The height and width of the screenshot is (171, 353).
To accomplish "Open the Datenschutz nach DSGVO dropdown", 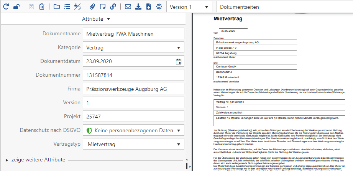I will click(x=133, y=130).
